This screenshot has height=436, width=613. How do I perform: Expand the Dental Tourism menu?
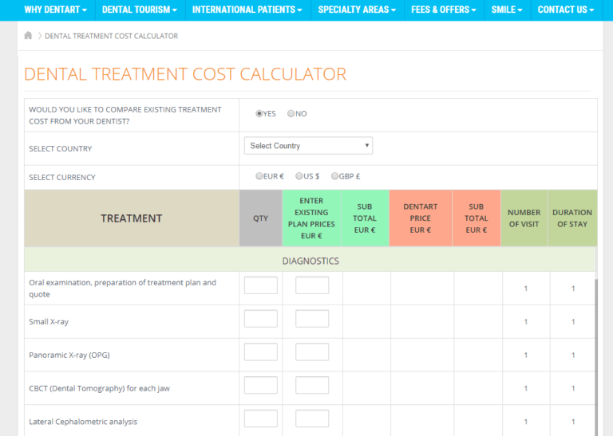point(140,10)
